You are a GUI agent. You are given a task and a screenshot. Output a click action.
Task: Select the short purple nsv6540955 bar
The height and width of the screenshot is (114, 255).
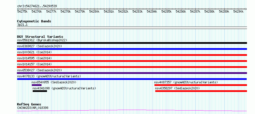37,85
